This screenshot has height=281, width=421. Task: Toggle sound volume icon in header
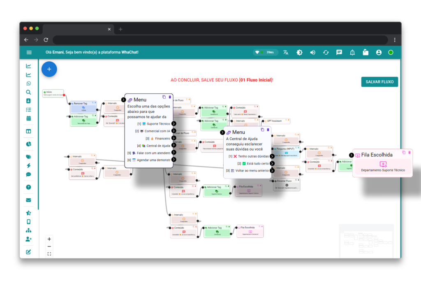[x=312, y=52]
